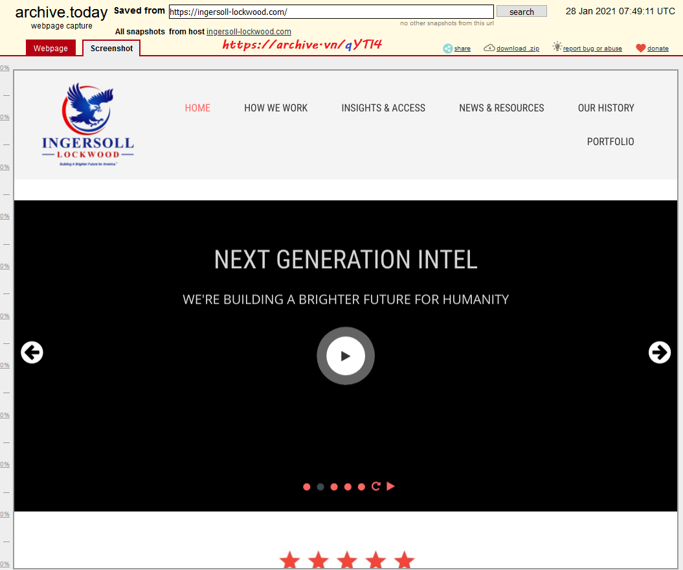Click the archive.today logo text
The width and height of the screenshot is (683, 570).
point(62,12)
